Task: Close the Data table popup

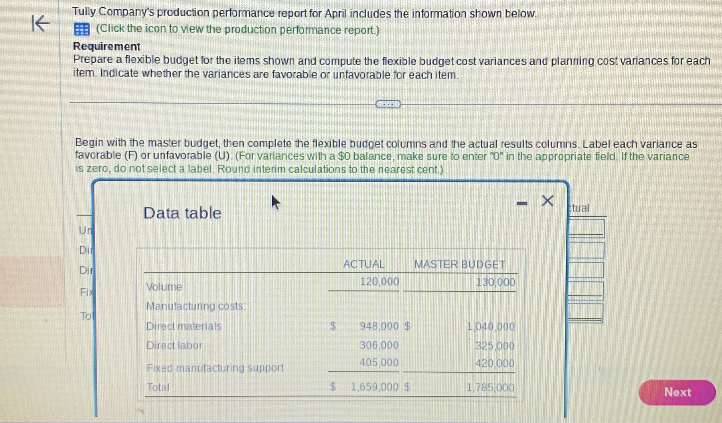Action: pos(547,201)
